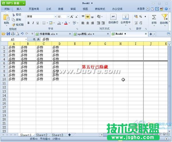Screen dimensions: 172x142
Task: Click the 自动换行 wrap text button
Action: pos(113,19)
